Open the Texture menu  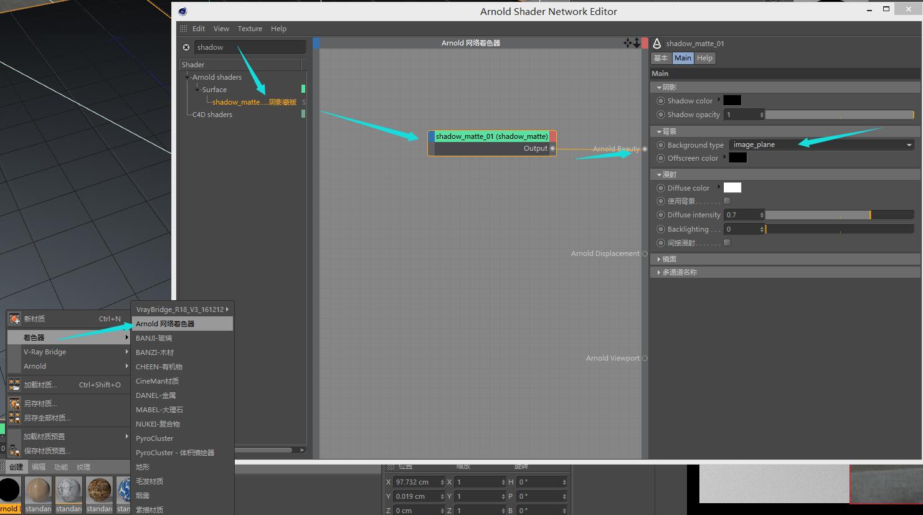coord(250,29)
